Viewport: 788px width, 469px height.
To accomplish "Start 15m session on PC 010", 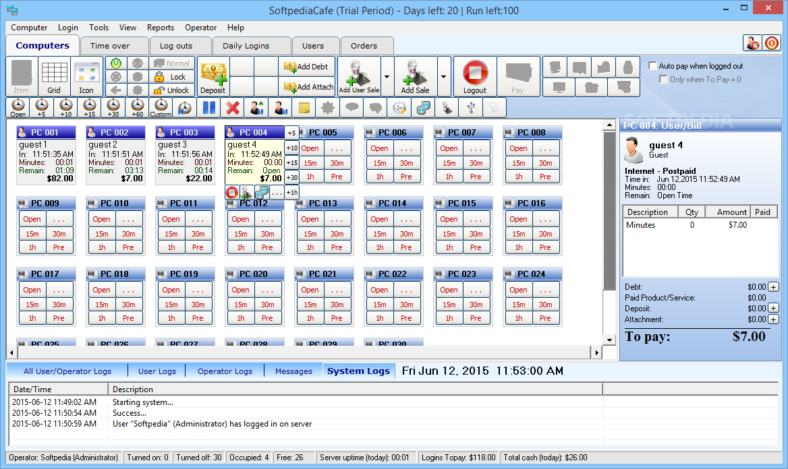I will click(x=101, y=234).
